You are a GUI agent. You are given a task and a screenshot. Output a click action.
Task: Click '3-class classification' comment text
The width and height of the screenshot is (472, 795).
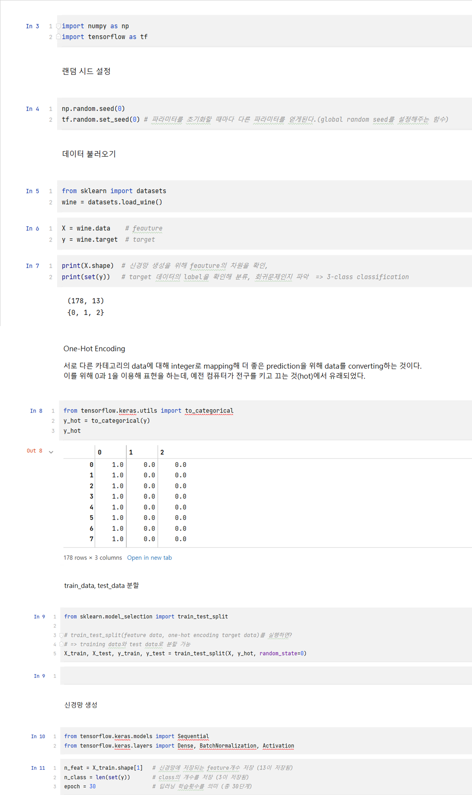tap(368, 277)
